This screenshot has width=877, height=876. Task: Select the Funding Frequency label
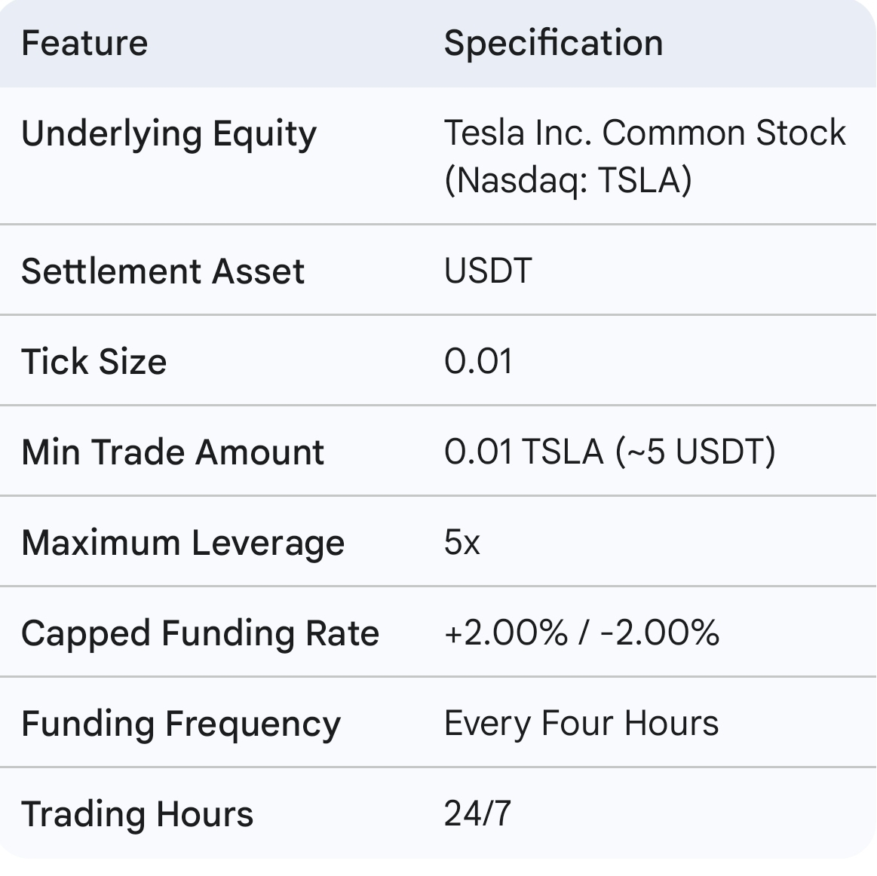(181, 724)
